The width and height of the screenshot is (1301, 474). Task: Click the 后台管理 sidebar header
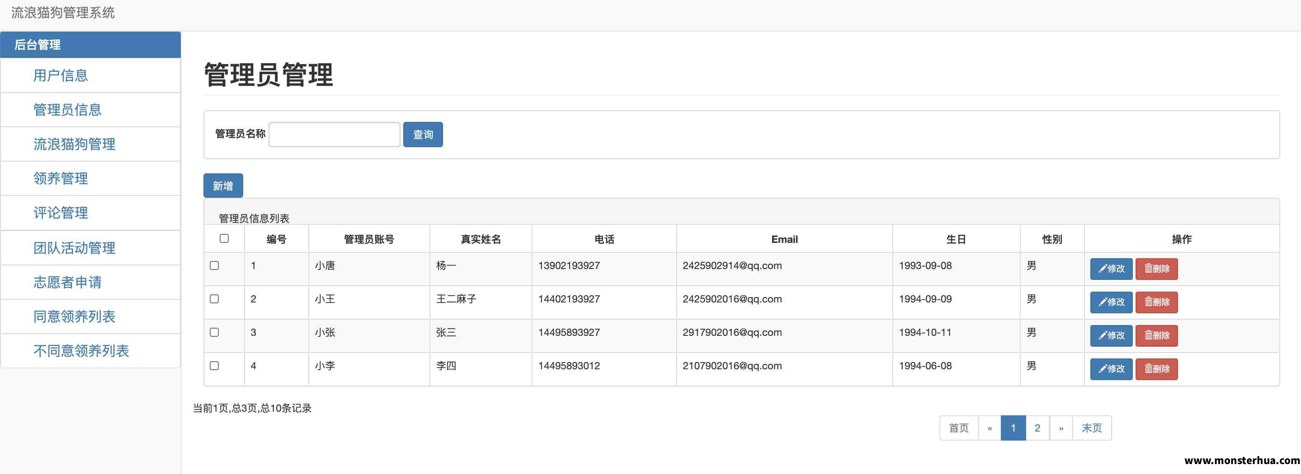coord(91,45)
